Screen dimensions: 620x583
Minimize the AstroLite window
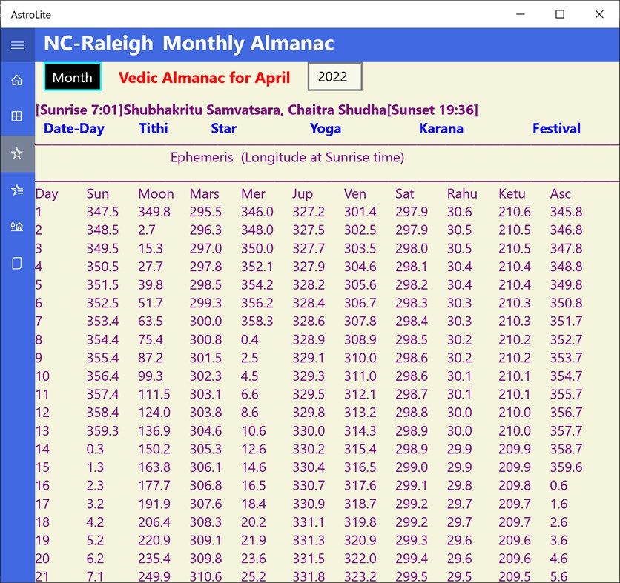521,14
